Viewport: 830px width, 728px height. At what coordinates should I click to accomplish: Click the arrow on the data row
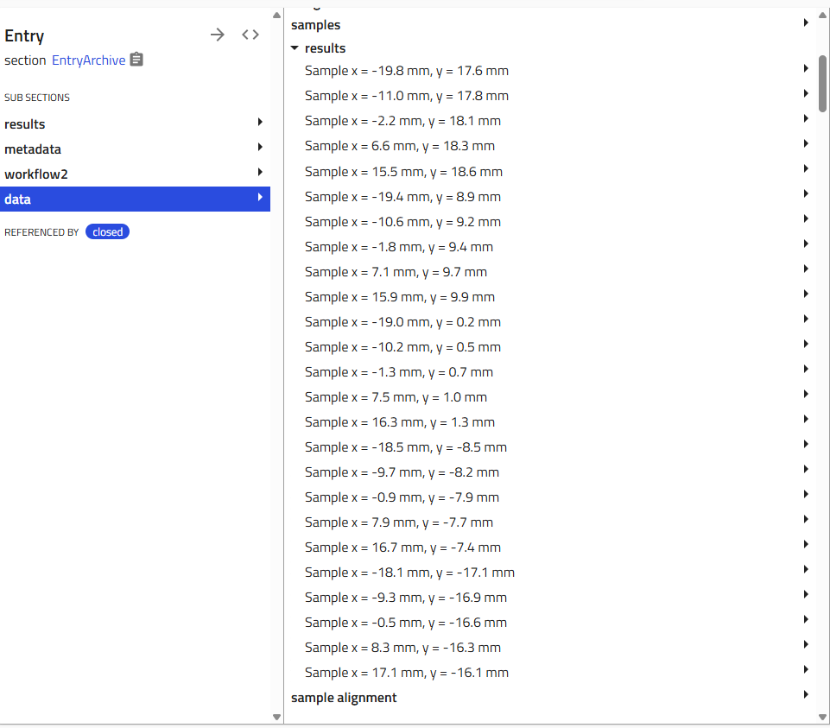tap(260, 199)
